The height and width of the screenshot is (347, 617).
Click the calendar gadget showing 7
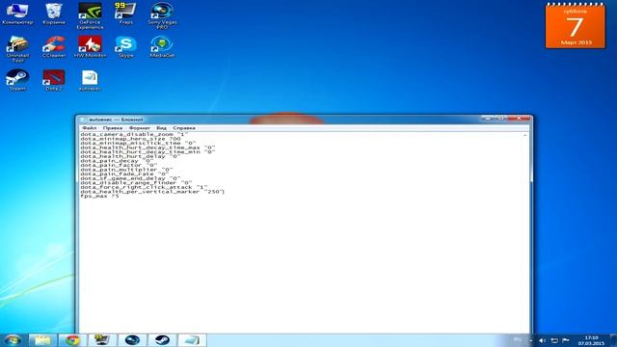pos(576,26)
